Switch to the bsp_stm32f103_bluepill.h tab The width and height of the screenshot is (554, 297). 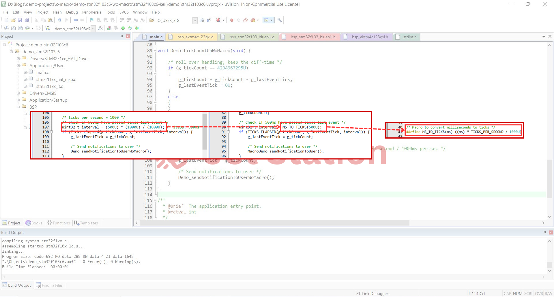coord(313,37)
